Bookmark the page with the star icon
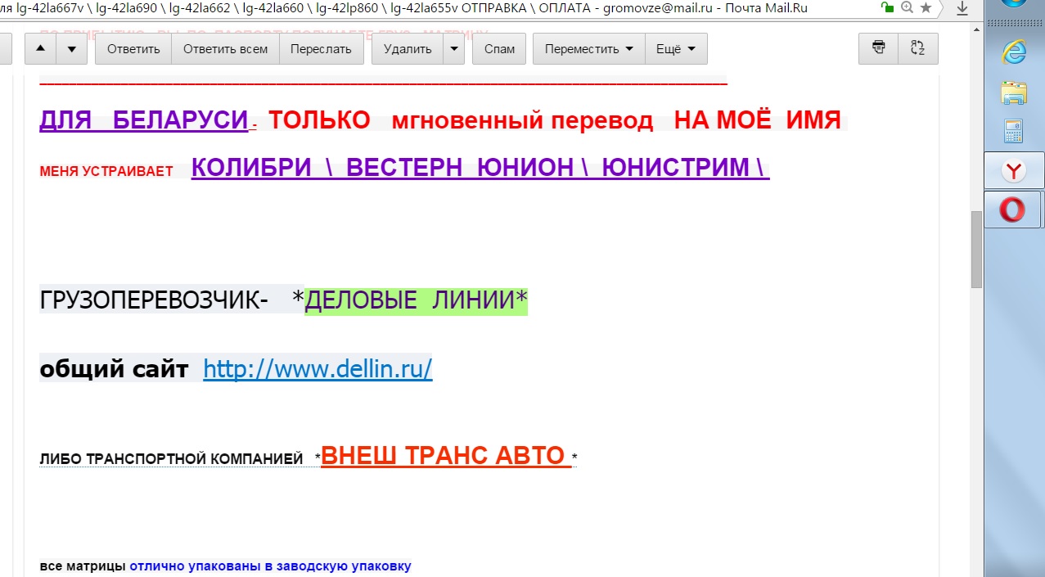Image resolution: width=1045 pixels, height=577 pixels. [926, 7]
